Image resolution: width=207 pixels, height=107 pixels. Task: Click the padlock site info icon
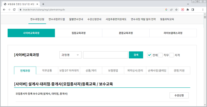(x=20, y=10)
